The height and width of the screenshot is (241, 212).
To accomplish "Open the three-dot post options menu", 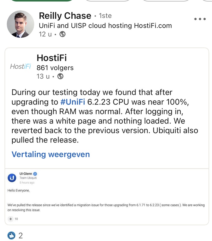I will point(200,19).
